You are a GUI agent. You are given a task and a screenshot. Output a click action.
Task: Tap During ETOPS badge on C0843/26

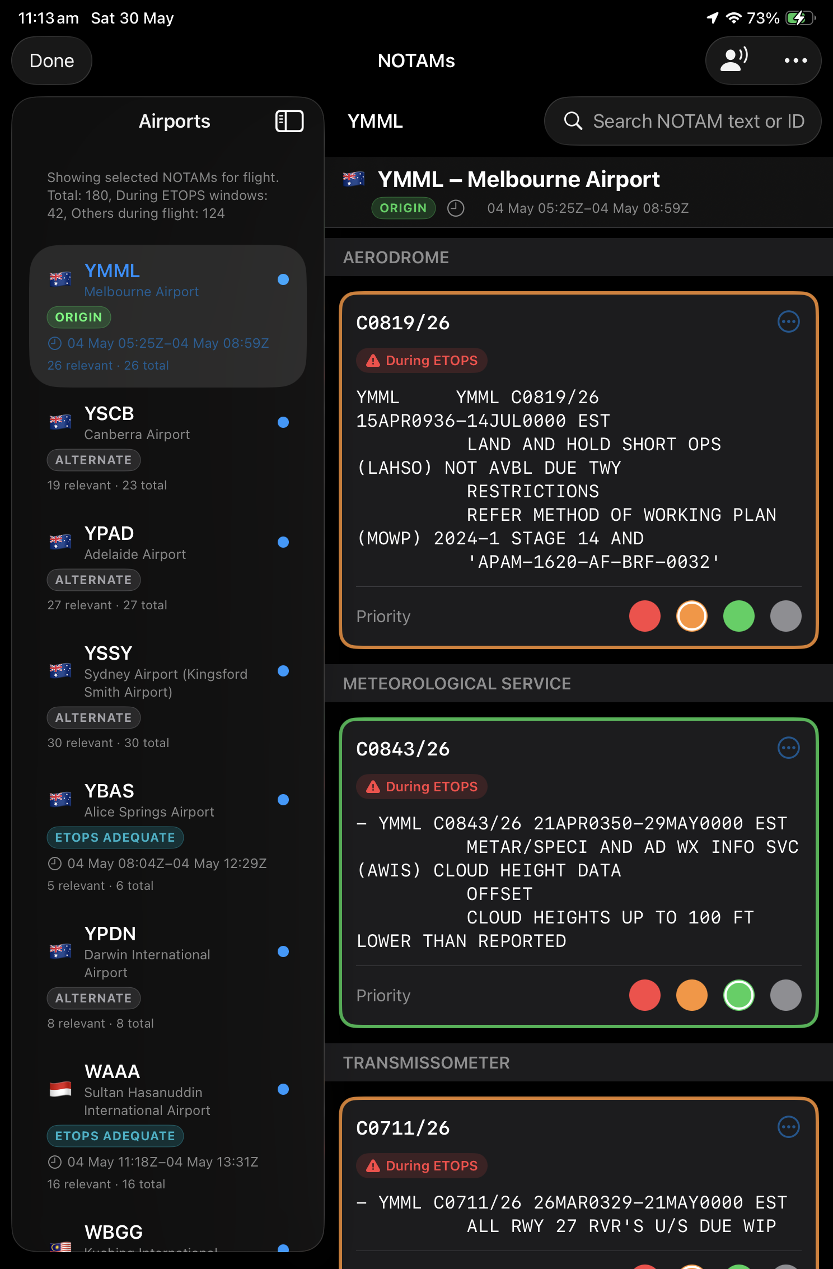click(x=422, y=787)
